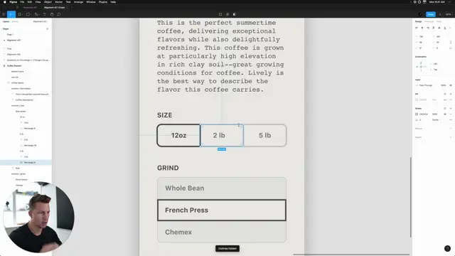Viewport: 455px width, 256px height.
Task: Collapse the Coffee Roaster frame in layers
Action: [4, 66]
